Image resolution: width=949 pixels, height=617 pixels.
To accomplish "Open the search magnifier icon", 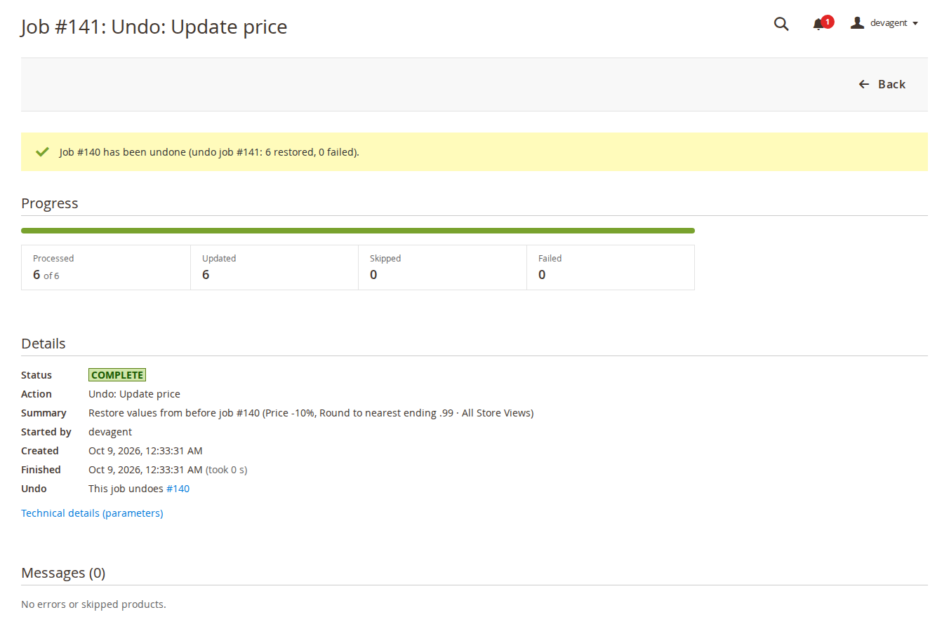I will (x=781, y=24).
